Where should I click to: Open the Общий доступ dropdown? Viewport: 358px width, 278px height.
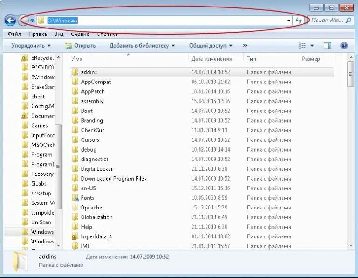211,46
